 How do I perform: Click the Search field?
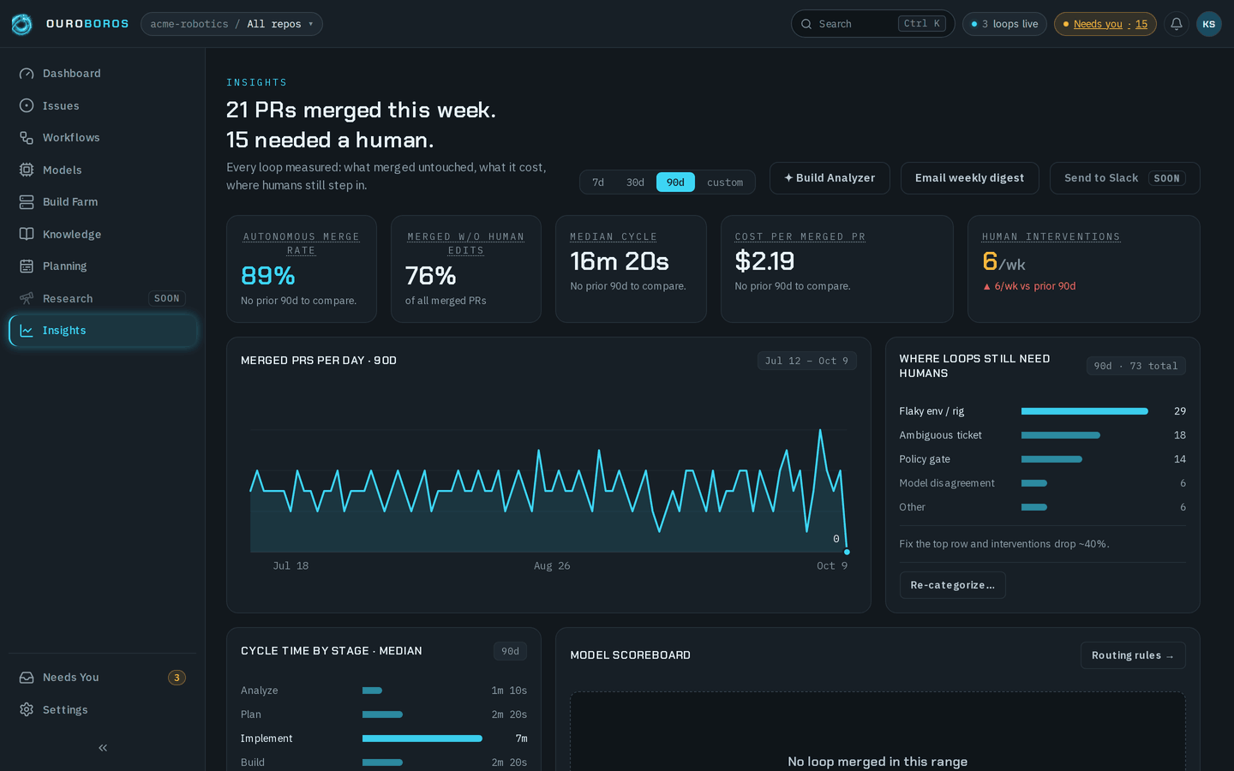pos(872,24)
